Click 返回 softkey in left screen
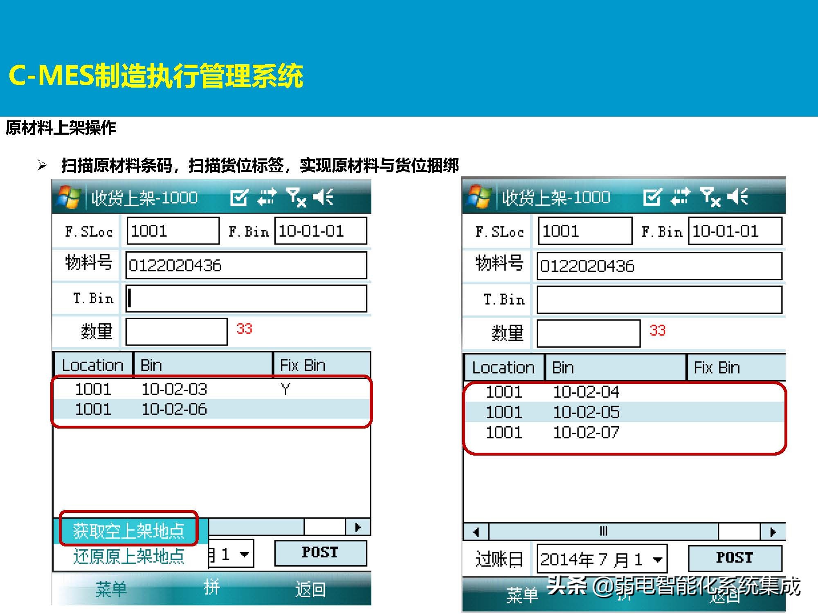The height and width of the screenshot is (614, 818). point(310,589)
